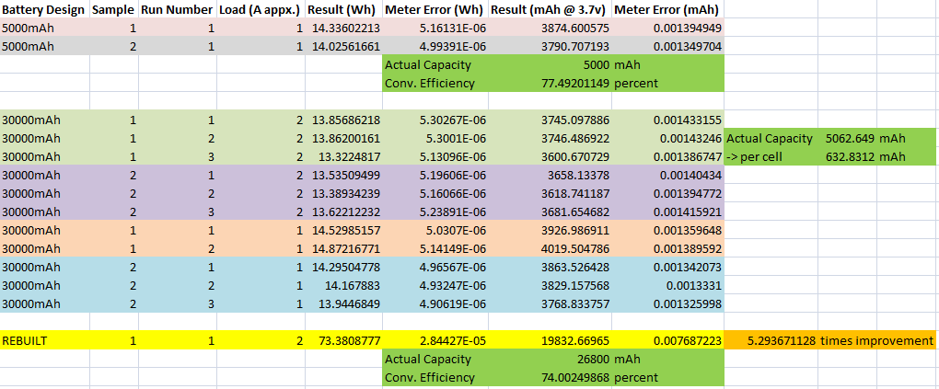Click the cell with value 3829.157568
The width and height of the screenshot is (939, 389).
551,285
